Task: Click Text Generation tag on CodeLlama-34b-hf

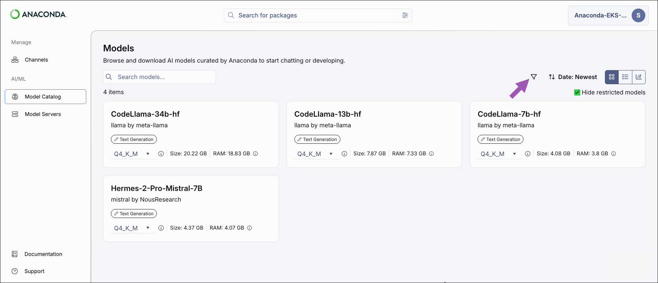Action: pyautogui.click(x=134, y=139)
